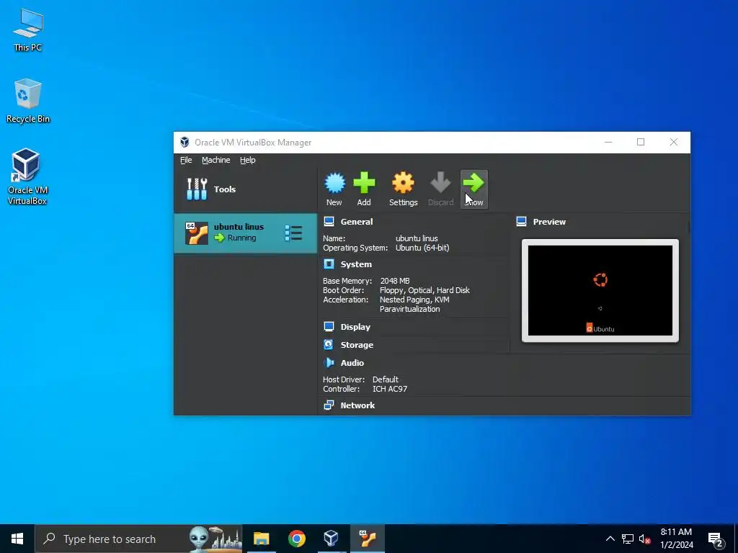Viewport: 738px width, 553px height.
Task: Click the General section monitor icon
Action: [x=329, y=222]
